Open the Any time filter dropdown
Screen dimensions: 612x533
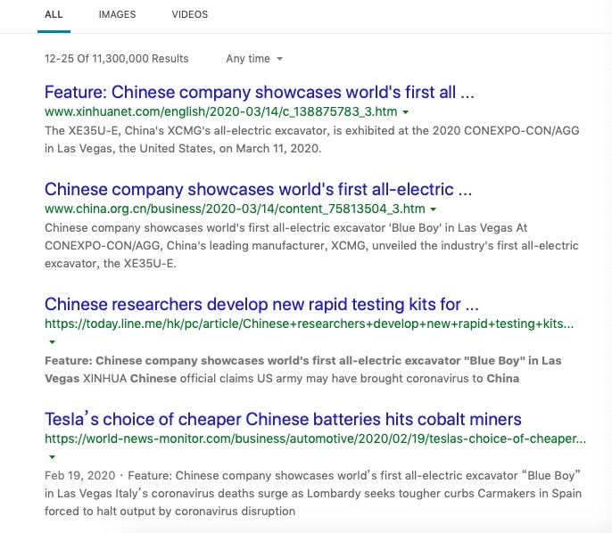coord(254,59)
